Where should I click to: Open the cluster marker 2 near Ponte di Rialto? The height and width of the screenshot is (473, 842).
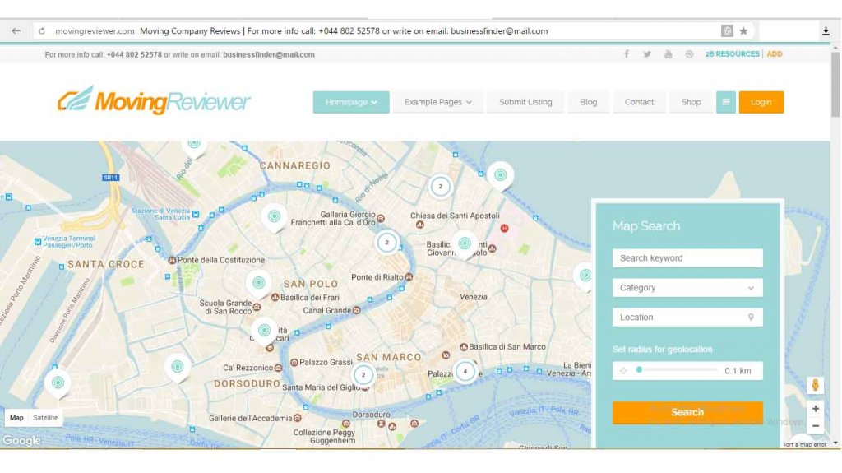(386, 243)
